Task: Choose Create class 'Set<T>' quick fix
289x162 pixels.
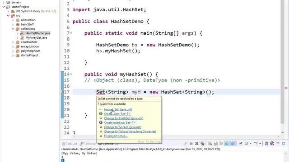Action: tap(117, 114)
